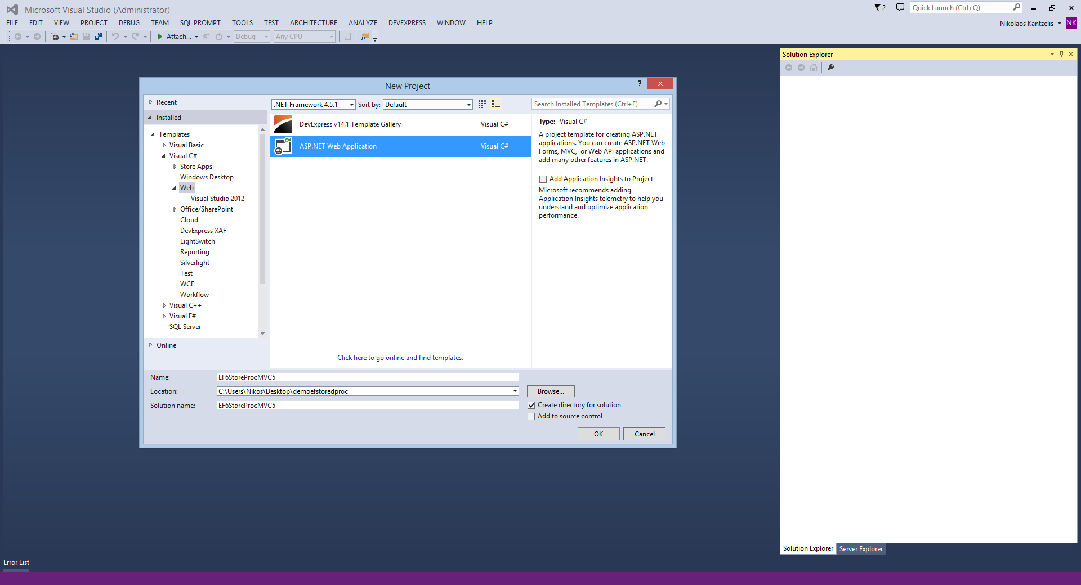This screenshot has height=585, width=1081.
Task: Check Add to source control
Action: (x=531, y=417)
